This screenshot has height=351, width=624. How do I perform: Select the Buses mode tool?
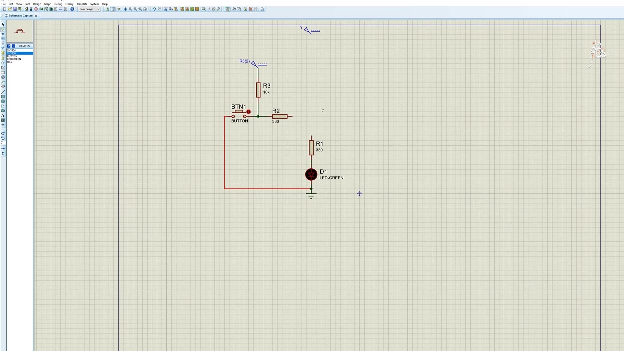pos(3,47)
